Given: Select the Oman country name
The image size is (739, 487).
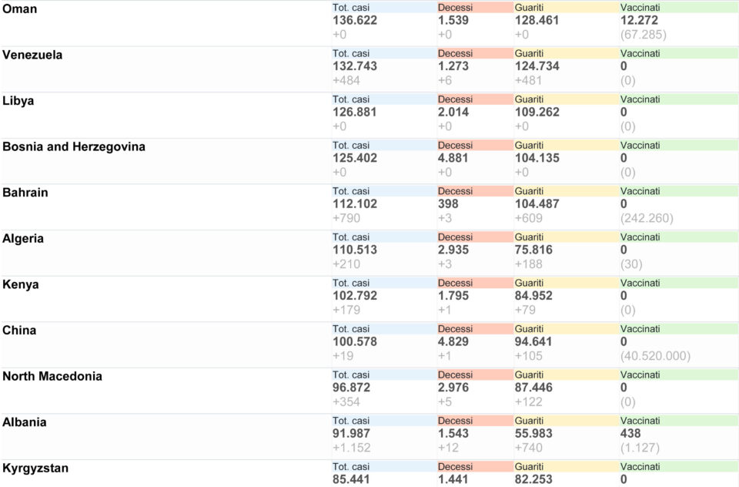Looking at the screenshot, I should tap(19, 9).
